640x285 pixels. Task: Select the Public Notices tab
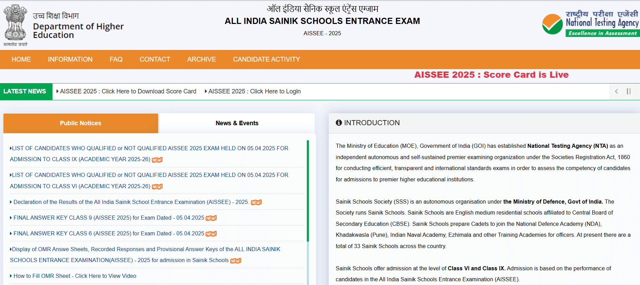click(x=81, y=123)
